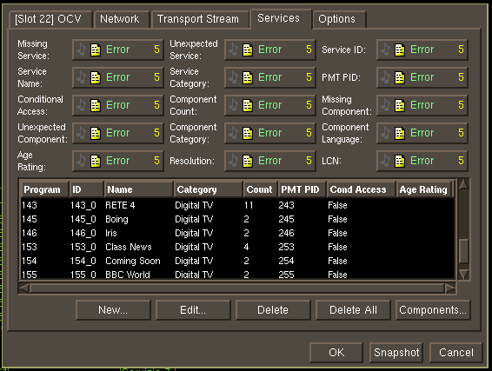The image size is (492, 371).
Task: Click the Snapshot button
Action: pos(396,353)
